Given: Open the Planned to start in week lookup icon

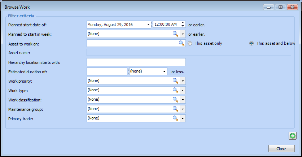Looking at the screenshot, I should click(175, 34).
